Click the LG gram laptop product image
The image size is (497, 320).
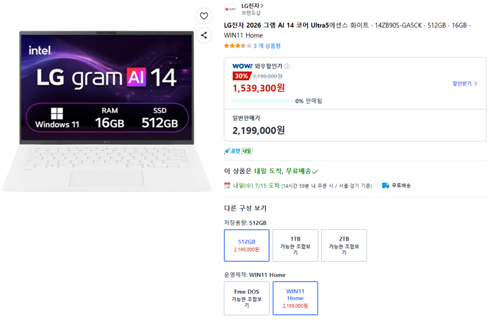(x=107, y=111)
